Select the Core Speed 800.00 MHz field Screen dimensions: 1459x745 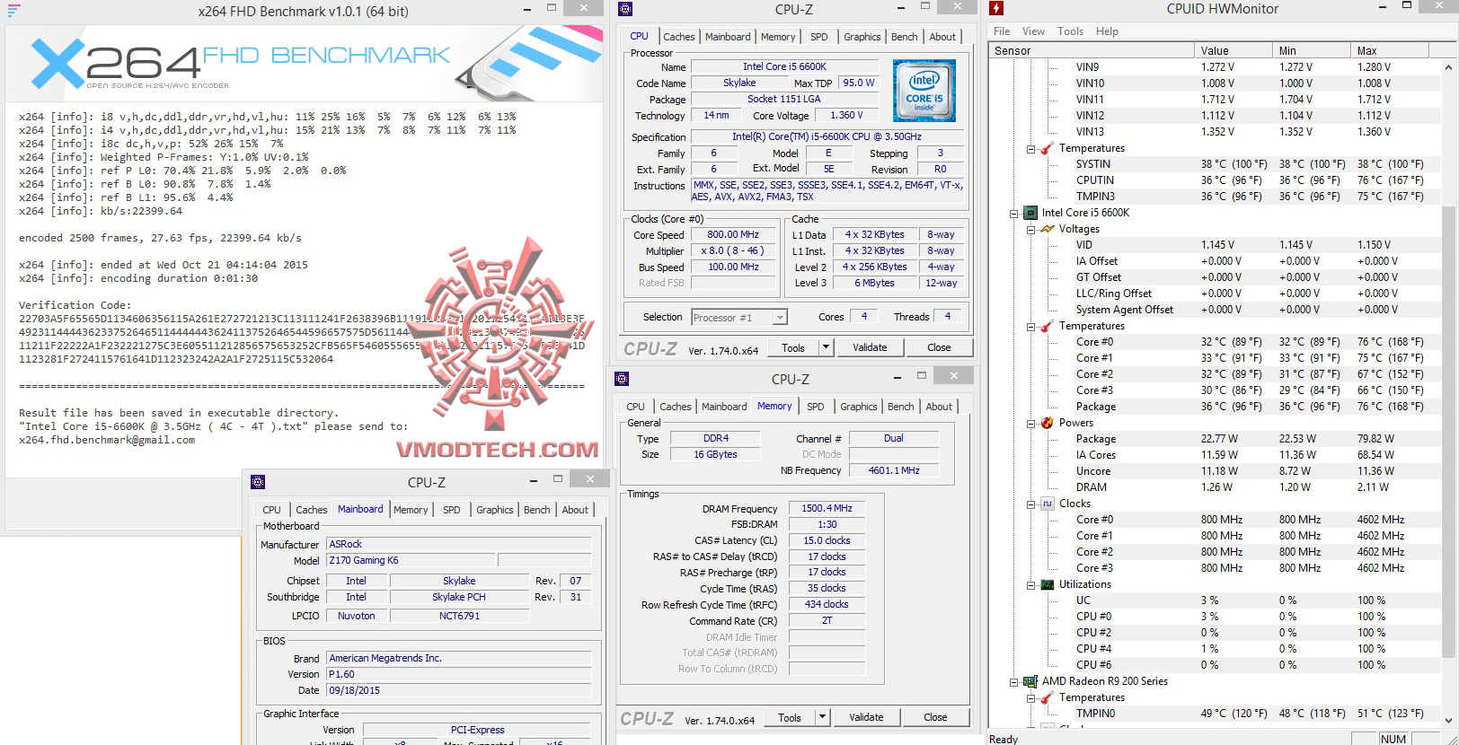click(733, 234)
